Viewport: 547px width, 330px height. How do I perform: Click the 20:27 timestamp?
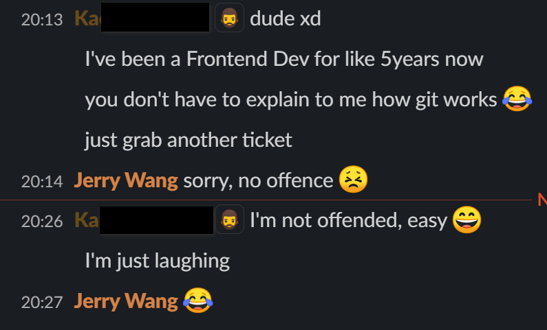coord(42,302)
